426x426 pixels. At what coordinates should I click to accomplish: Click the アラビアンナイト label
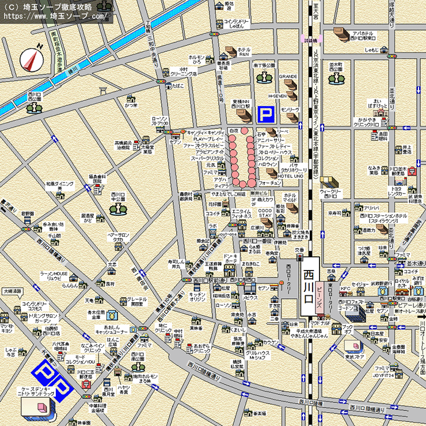click(x=210, y=152)
